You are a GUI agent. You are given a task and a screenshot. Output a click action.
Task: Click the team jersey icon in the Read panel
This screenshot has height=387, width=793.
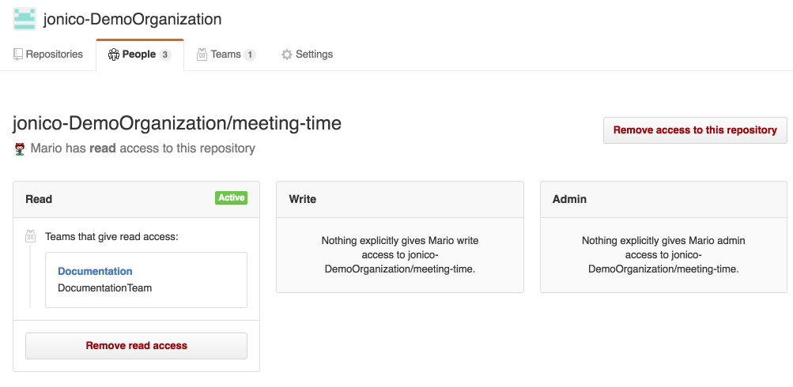pos(30,236)
